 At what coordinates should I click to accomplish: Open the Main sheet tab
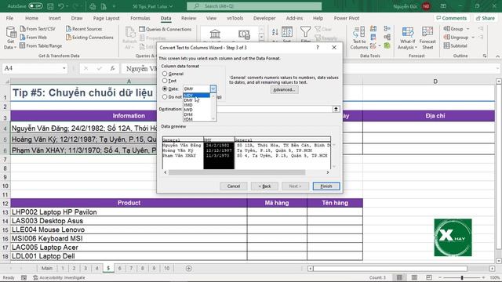point(47,268)
